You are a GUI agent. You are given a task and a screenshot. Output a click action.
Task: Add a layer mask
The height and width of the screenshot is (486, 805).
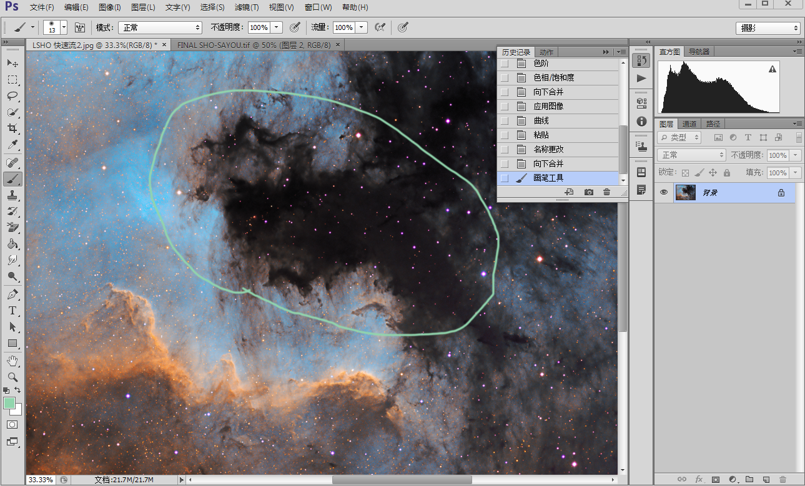(716, 479)
